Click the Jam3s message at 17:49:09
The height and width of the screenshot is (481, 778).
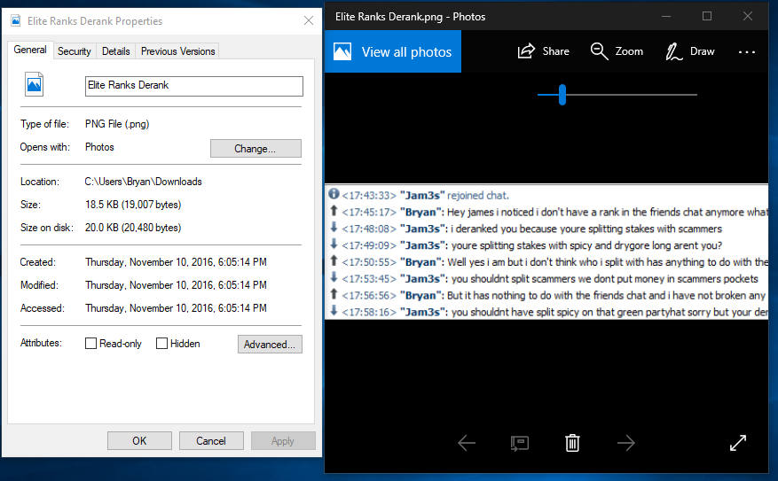pos(531,245)
